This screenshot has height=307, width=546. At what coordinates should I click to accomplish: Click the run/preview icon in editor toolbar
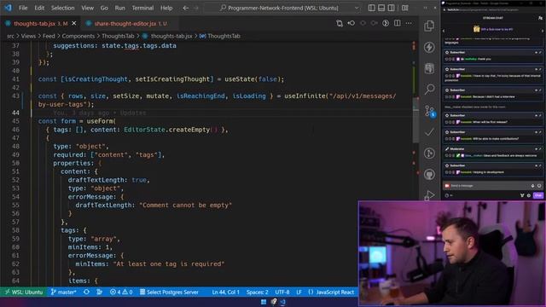(386, 23)
